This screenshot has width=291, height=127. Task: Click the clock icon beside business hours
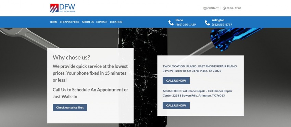[224, 8]
